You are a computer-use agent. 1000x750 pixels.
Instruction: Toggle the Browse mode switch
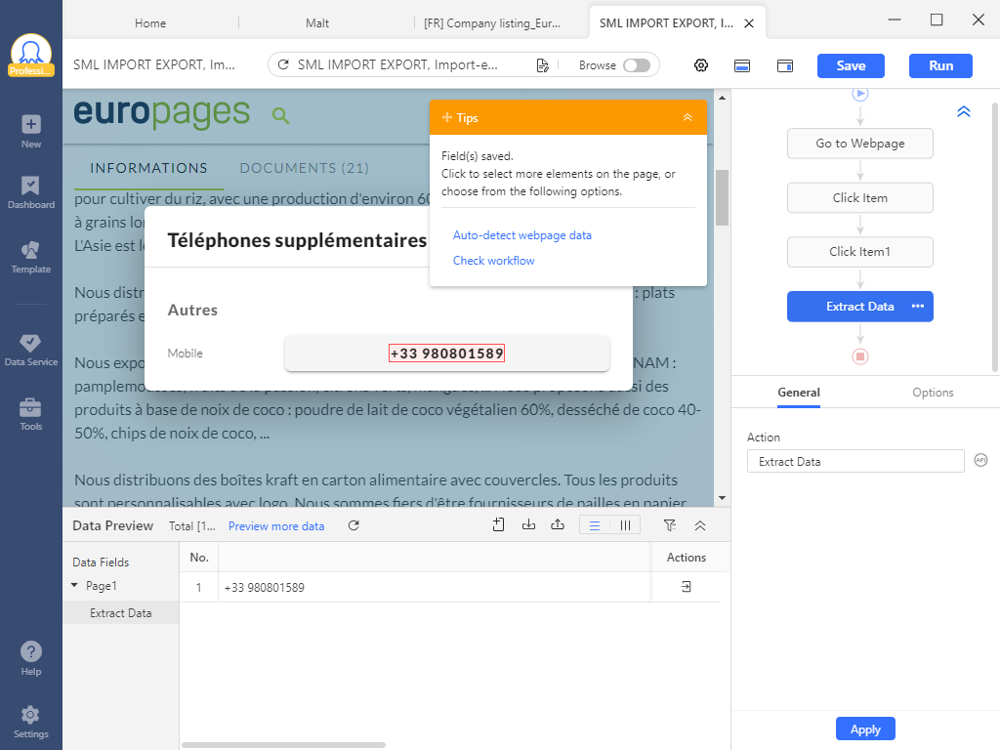pos(637,65)
